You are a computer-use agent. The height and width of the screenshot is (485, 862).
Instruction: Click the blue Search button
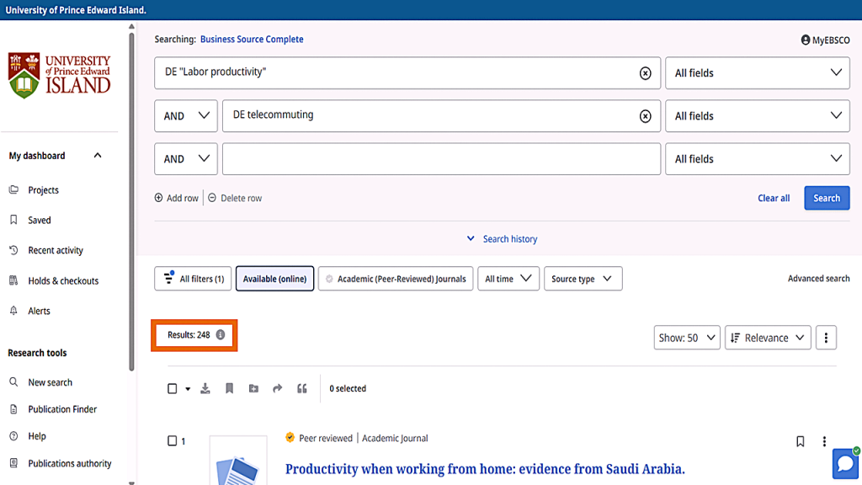826,198
